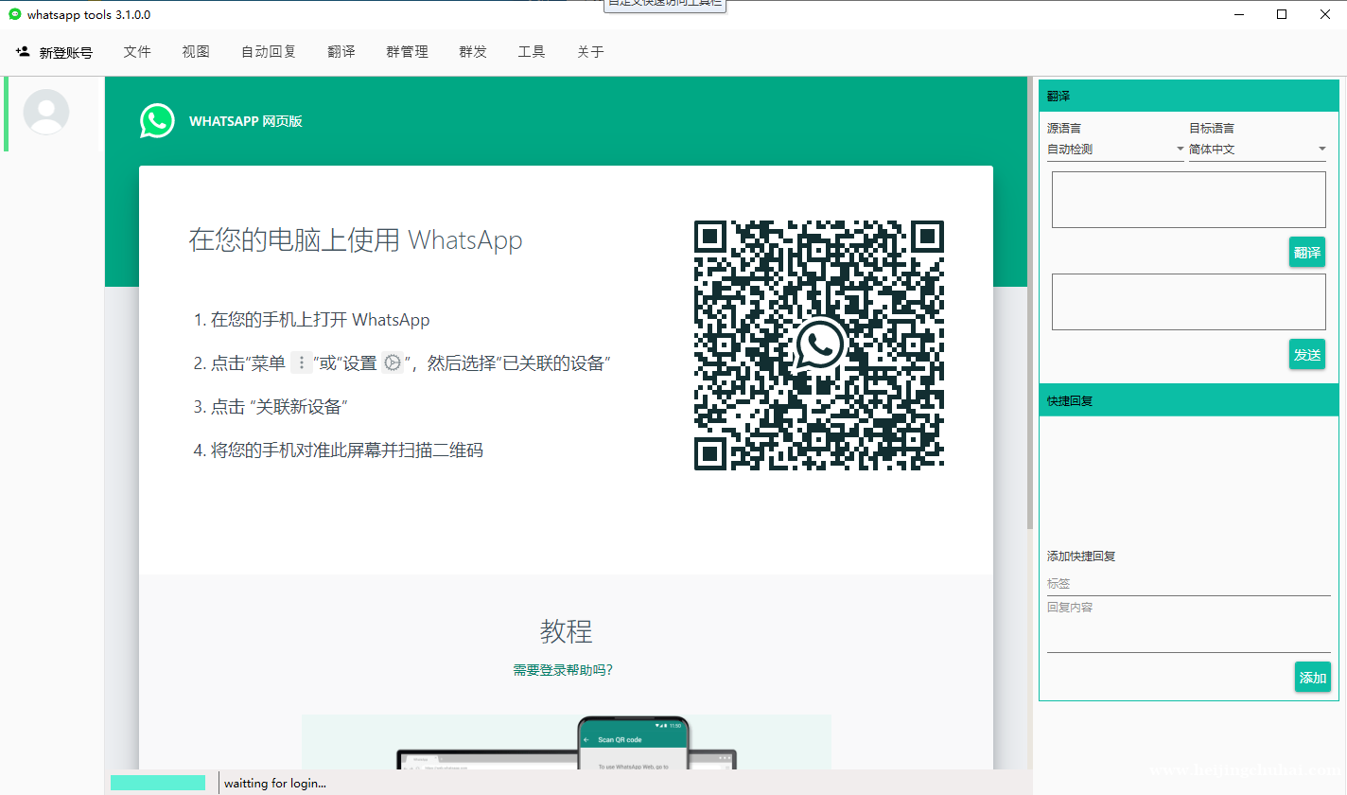Screen dimensions: 1347x795
Task: Click the 添加快捷回复 label
Action: coord(1081,556)
